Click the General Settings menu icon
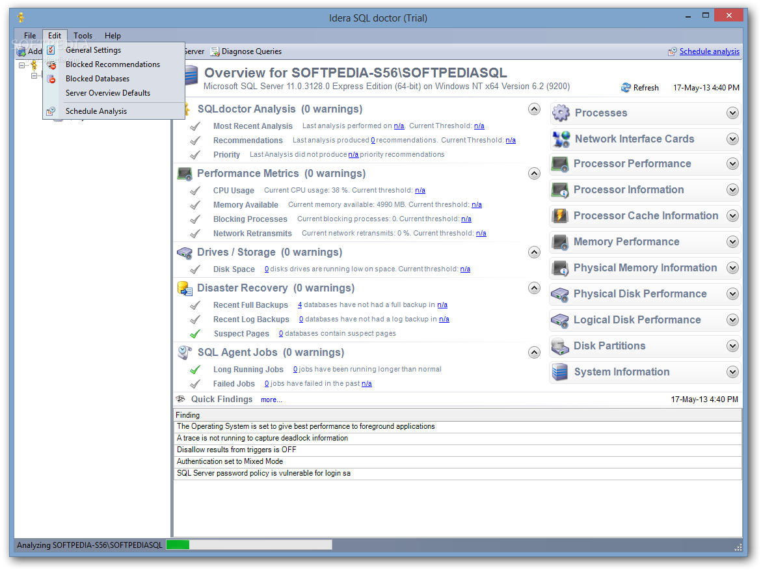Viewport: 761px width, 570px height. click(x=51, y=50)
